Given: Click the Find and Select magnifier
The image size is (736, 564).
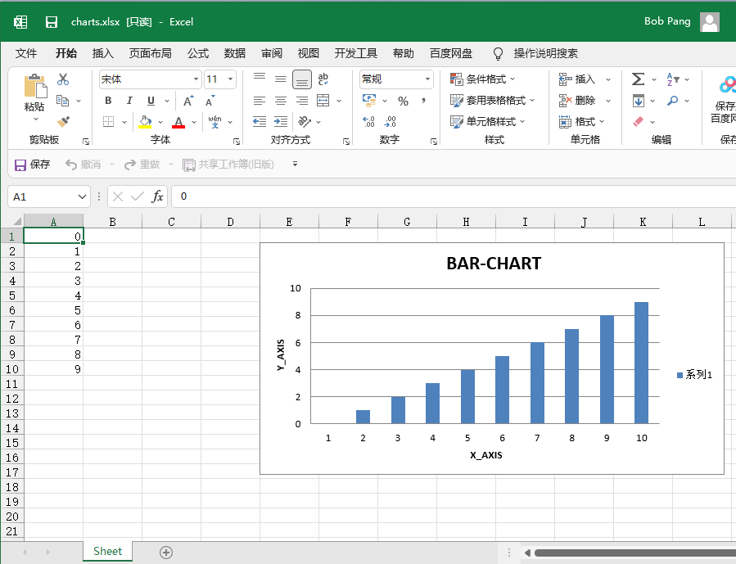Looking at the screenshot, I should click(x=673, y=101).
